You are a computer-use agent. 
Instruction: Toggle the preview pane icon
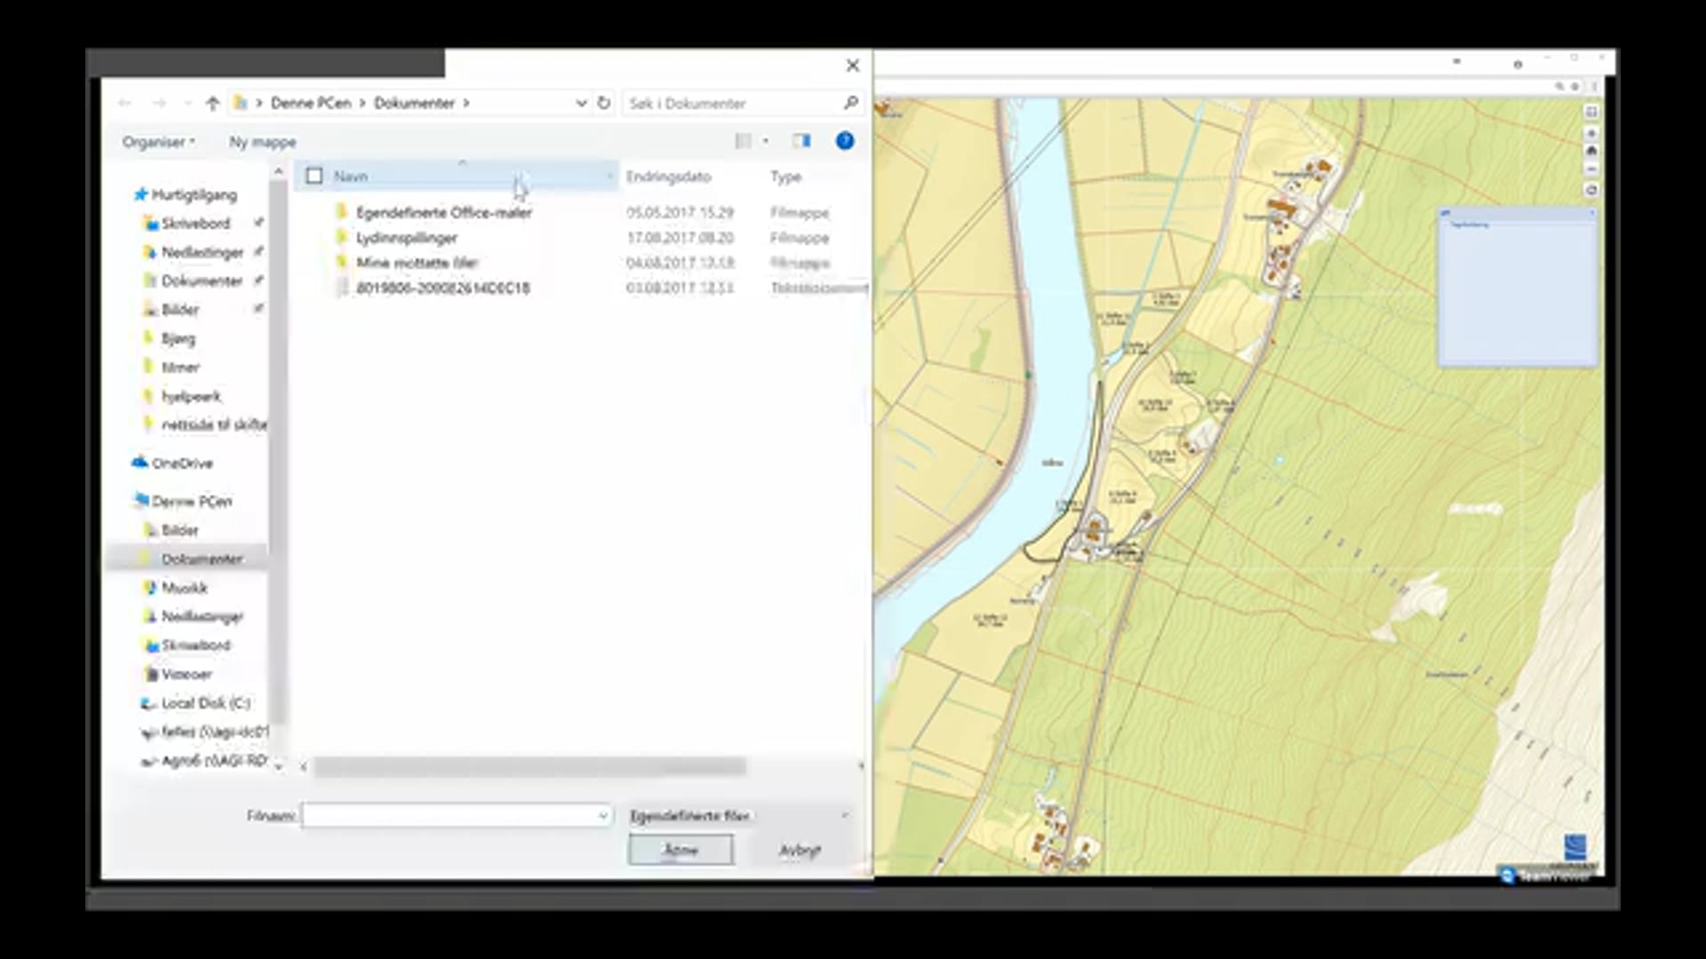(x=801, y=141)
